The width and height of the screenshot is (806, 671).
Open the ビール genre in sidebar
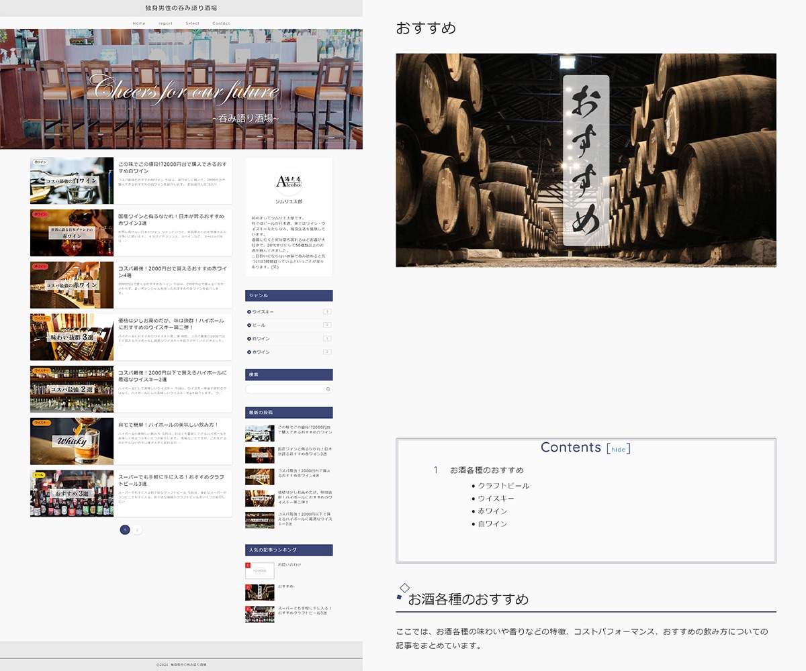289,325
